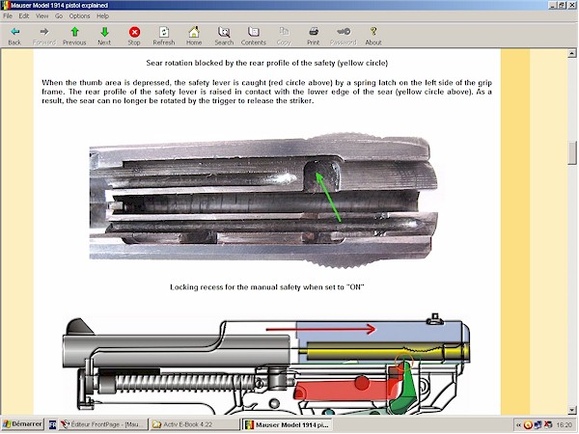Image resolution: width=579 pixels, height=434 pixels.
Task: Open the Search tool
Action: tap(224, 36)
